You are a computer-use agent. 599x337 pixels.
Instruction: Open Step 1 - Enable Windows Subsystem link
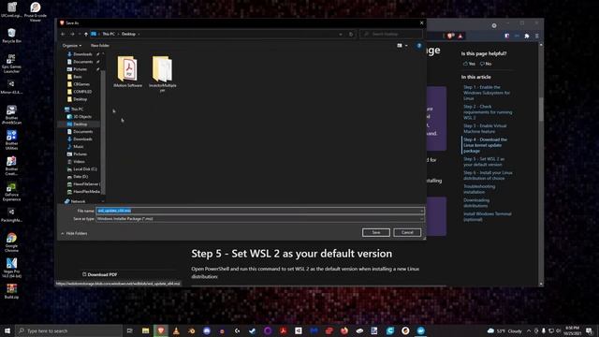pos(487,93)
